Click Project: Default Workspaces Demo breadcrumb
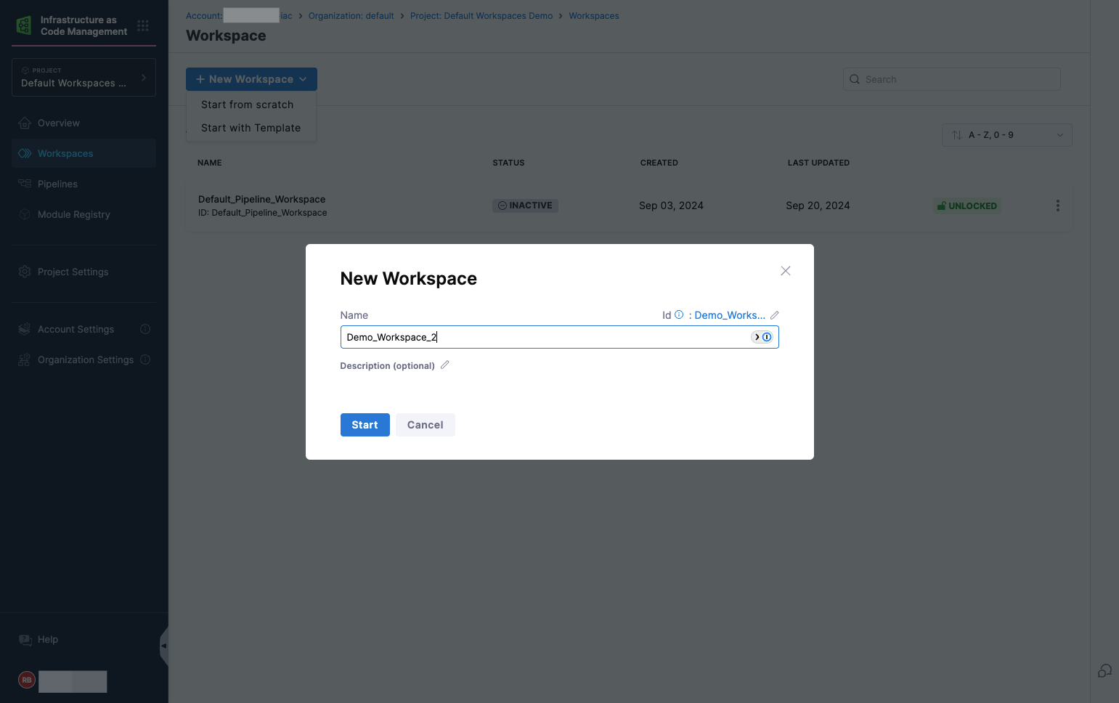Screen dimensions: 1119x703 [481, 16]
